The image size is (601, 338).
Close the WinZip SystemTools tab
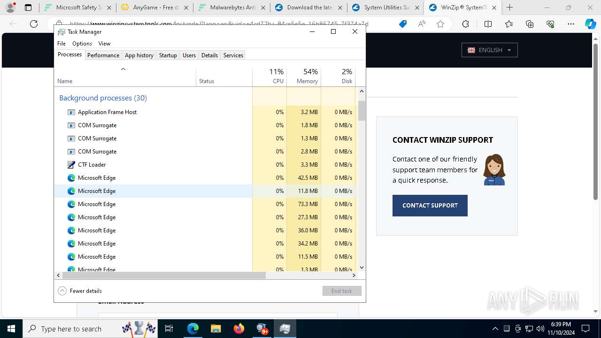[494, 8]
